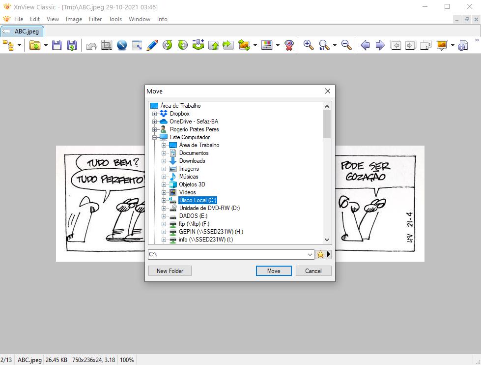This screenshot has width=481, height=365.
Task: Click the favorites menu black arrow
Action: click(x=329, y=254)
